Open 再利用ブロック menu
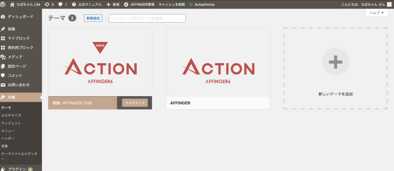The width and height of the screenshot is (394, 171). 21,48
